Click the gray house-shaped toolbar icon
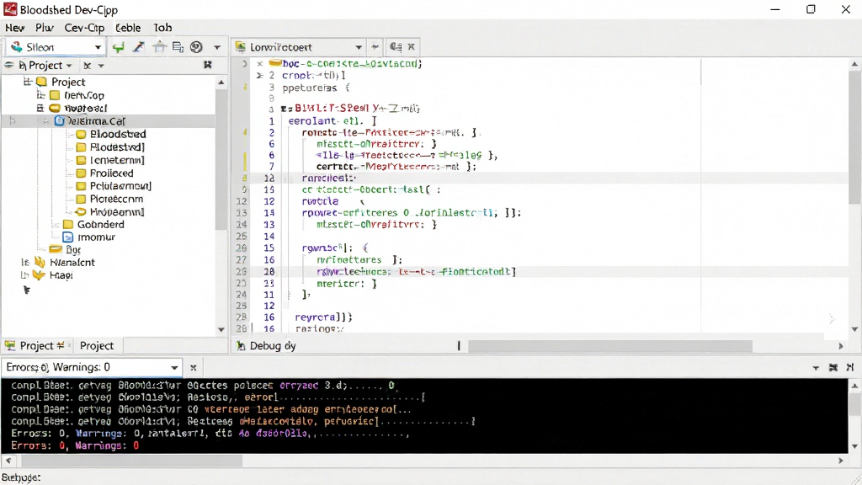This screenshot has height=485, width=862. point(159,47)
